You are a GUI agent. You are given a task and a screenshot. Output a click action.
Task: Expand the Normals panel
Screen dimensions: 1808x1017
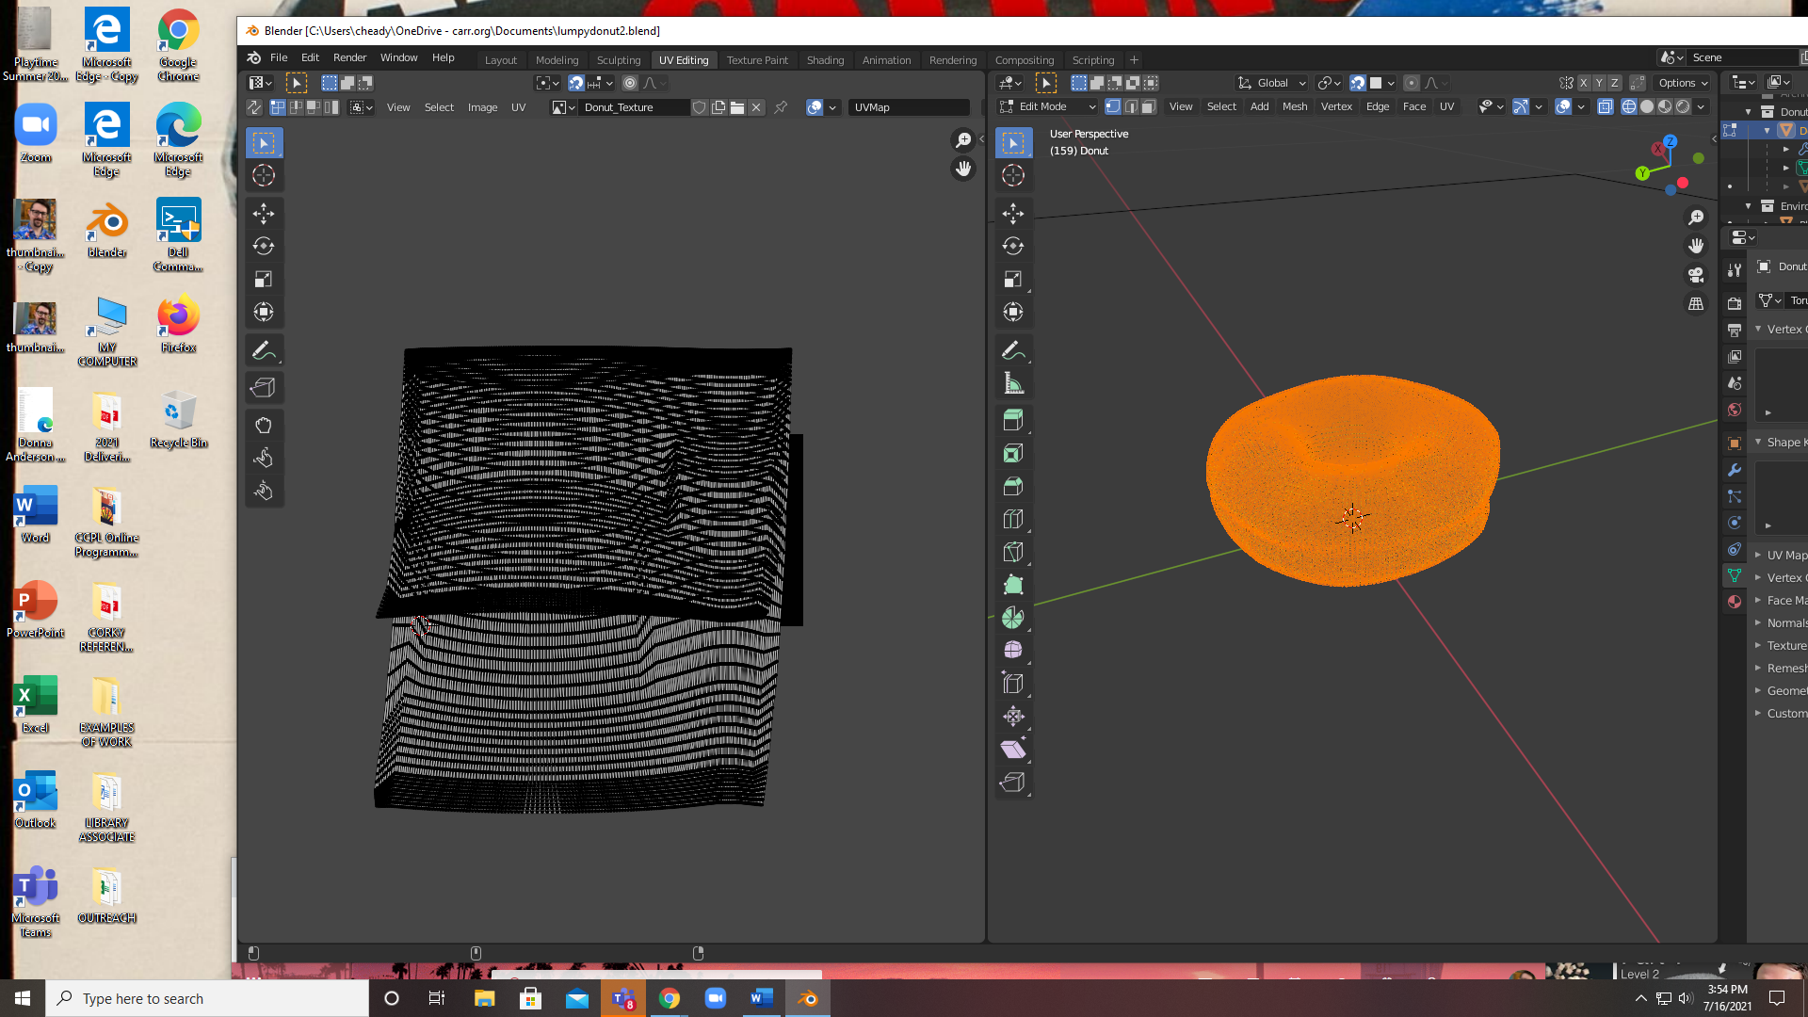coord(1781,623)
